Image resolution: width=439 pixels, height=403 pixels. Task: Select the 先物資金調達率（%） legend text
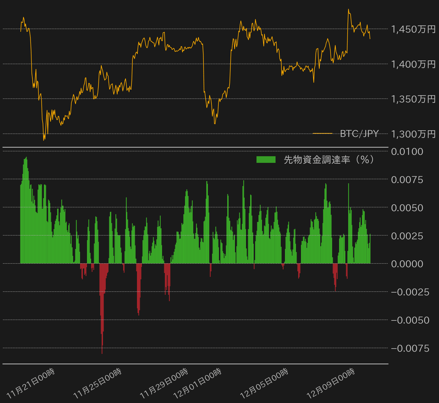pos(329,160)
